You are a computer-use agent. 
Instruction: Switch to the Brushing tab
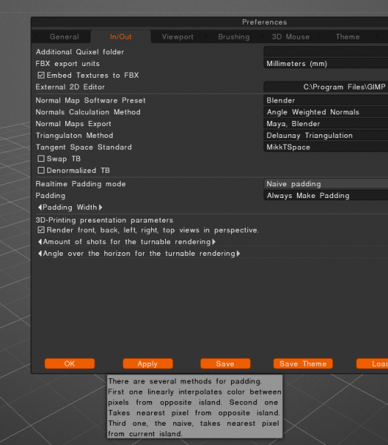point(234,37)
